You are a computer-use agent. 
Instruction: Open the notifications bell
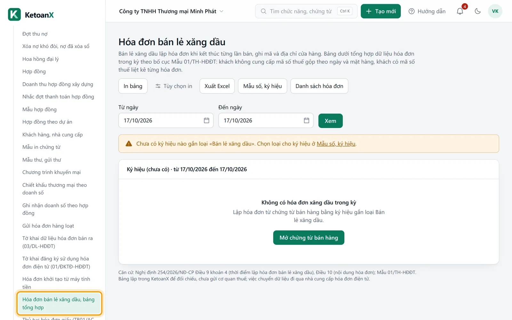click(x=460, y=11)
